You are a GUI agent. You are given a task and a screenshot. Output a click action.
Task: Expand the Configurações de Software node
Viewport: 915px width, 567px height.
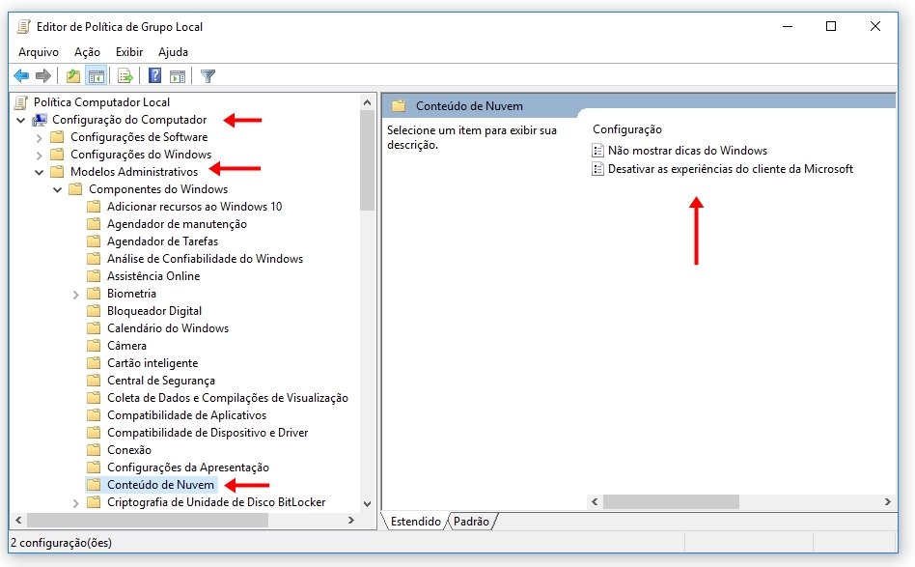(40, 138)
